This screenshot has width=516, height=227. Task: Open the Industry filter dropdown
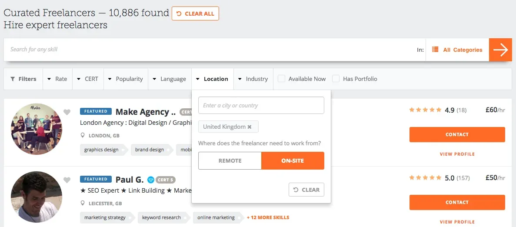coord(253,79)
